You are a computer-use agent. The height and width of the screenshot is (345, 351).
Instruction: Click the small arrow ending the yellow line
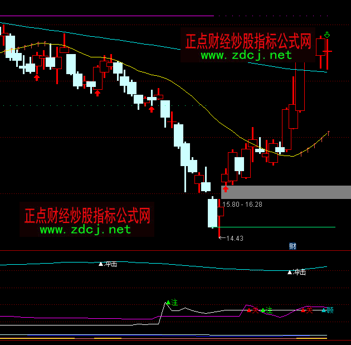[x=328, y=133]
